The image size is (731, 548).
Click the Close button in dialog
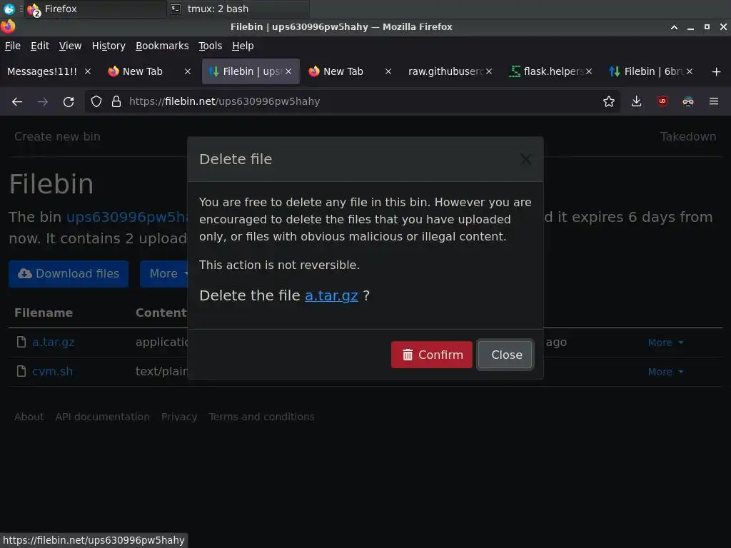pos(505,355)
